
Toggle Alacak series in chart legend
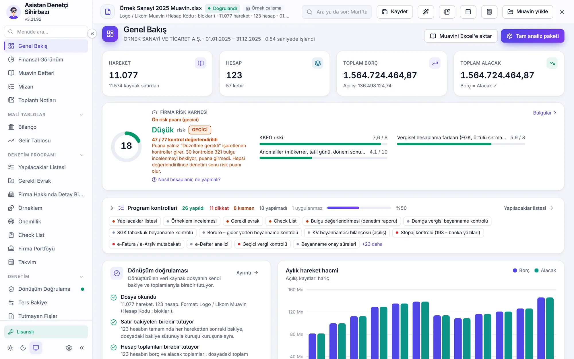tap(545, 270)
